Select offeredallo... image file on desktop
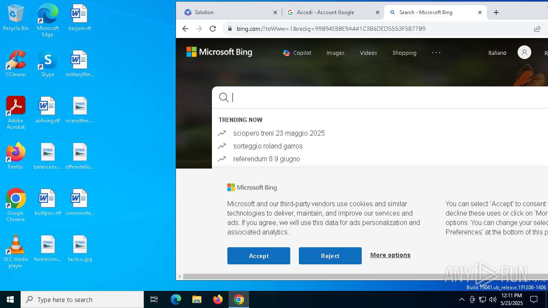The image size is (548, 308). pyautogui.click(x=80, y=156)
